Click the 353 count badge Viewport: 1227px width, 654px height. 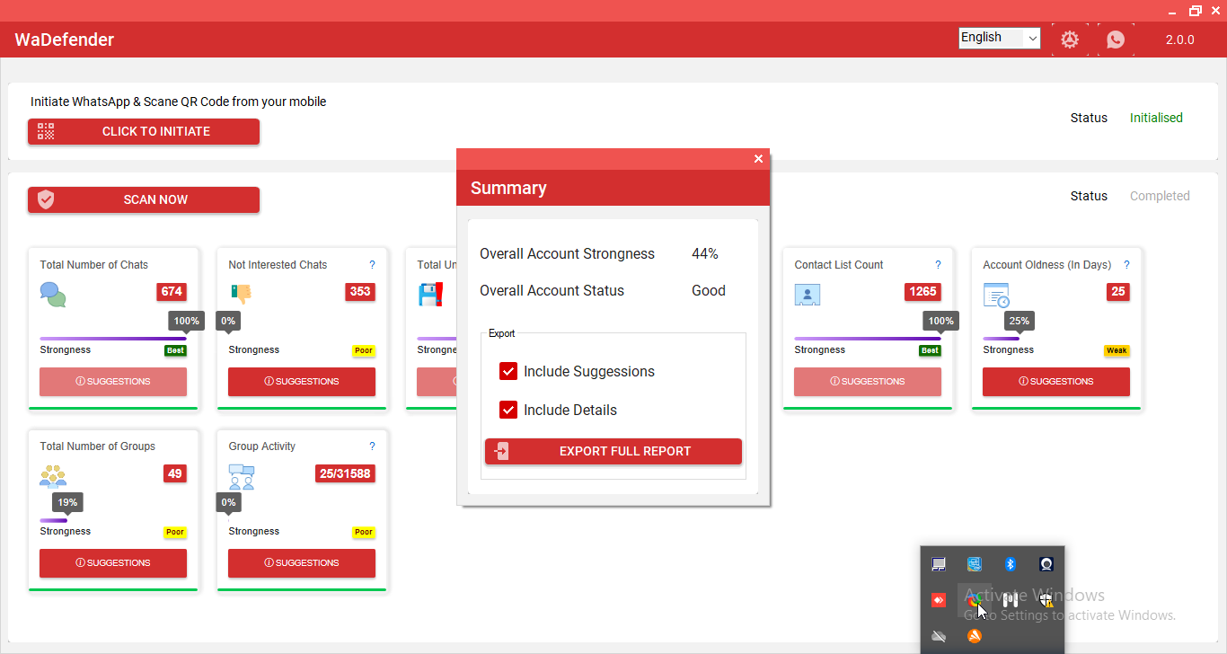point(360,292)
